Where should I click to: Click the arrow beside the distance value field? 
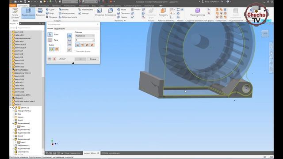93,40
